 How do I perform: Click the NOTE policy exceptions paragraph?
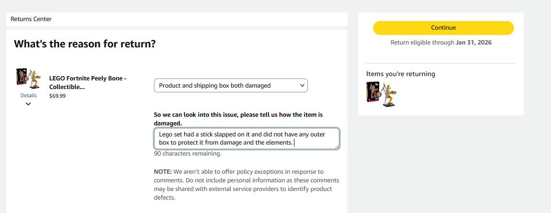[246, 185]
